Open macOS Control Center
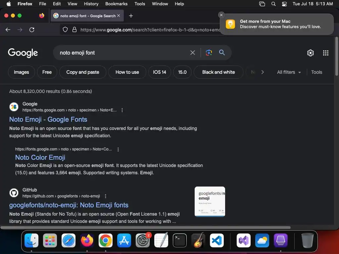 (284, 4)
